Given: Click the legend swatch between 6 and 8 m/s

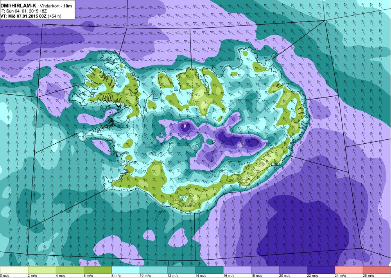Looking at the screenshot, I should (98, 270).
